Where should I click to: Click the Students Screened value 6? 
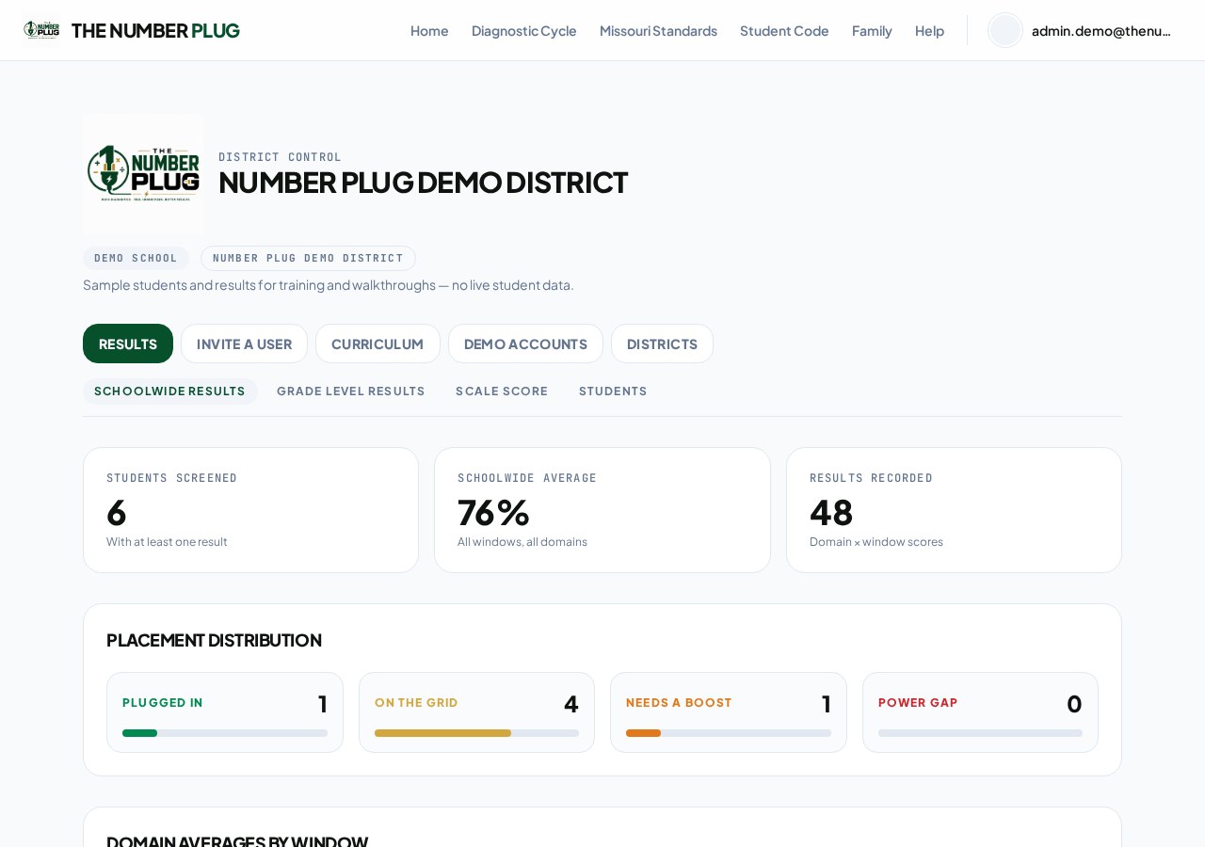[116, 512]
